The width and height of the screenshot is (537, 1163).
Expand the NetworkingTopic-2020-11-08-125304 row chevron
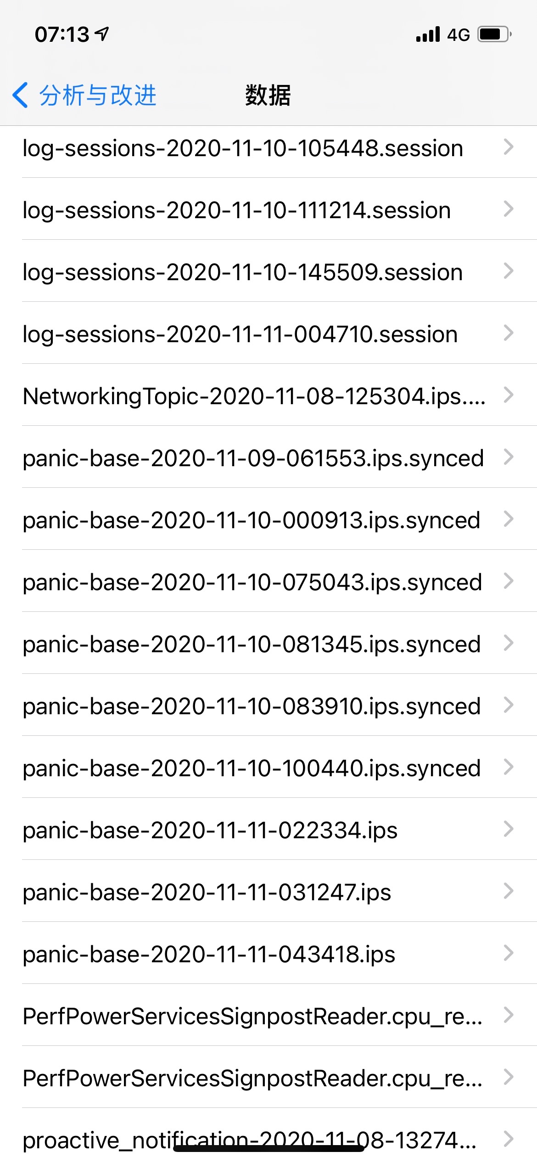pyautogui.click(x=508, y=395)
